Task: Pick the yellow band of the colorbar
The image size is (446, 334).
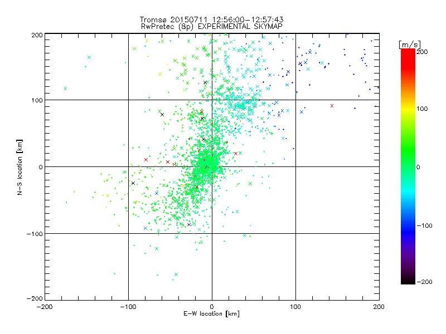Action: 408,109
